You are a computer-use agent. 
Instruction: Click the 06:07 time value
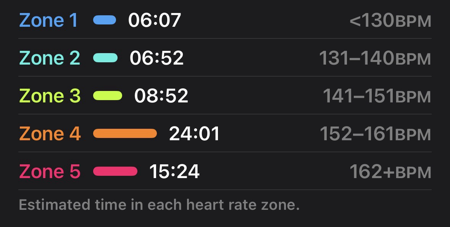pos(155,20)
